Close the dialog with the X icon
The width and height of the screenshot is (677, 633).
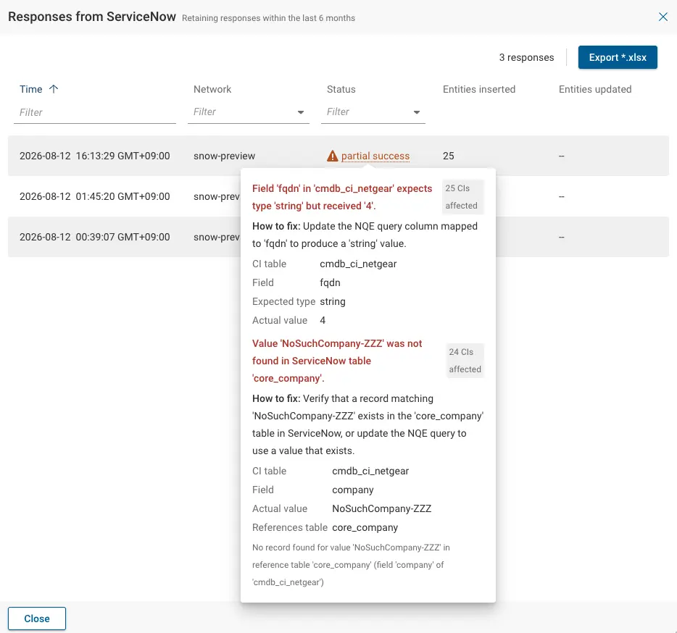663,17
